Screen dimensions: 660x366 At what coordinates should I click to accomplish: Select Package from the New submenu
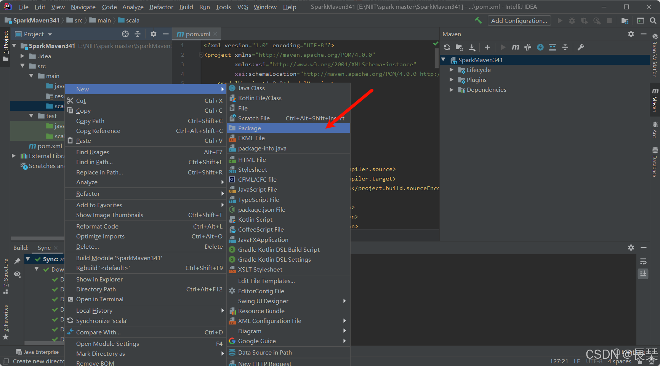coord(288,128)
